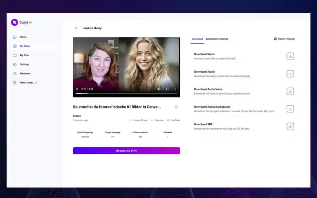Delete the dub with the trash icon

176,107
